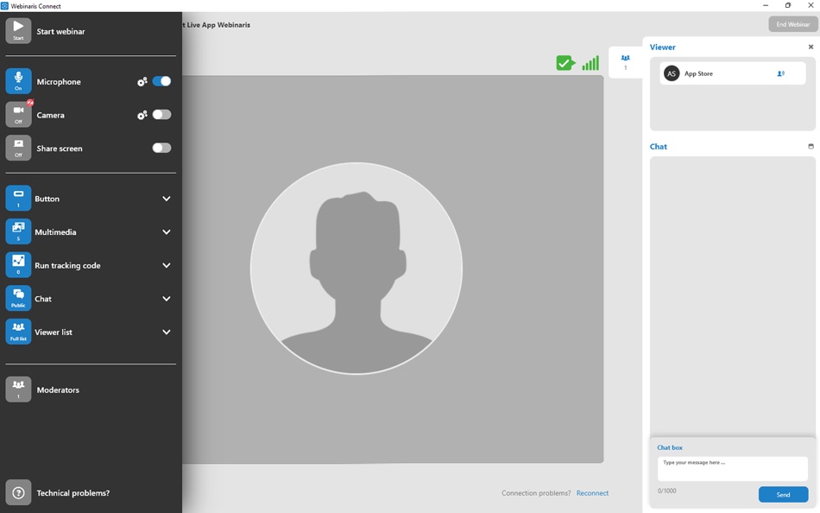Click the Send chat button
This screenshot has height=513, width=820.
[x=783, y=495]
